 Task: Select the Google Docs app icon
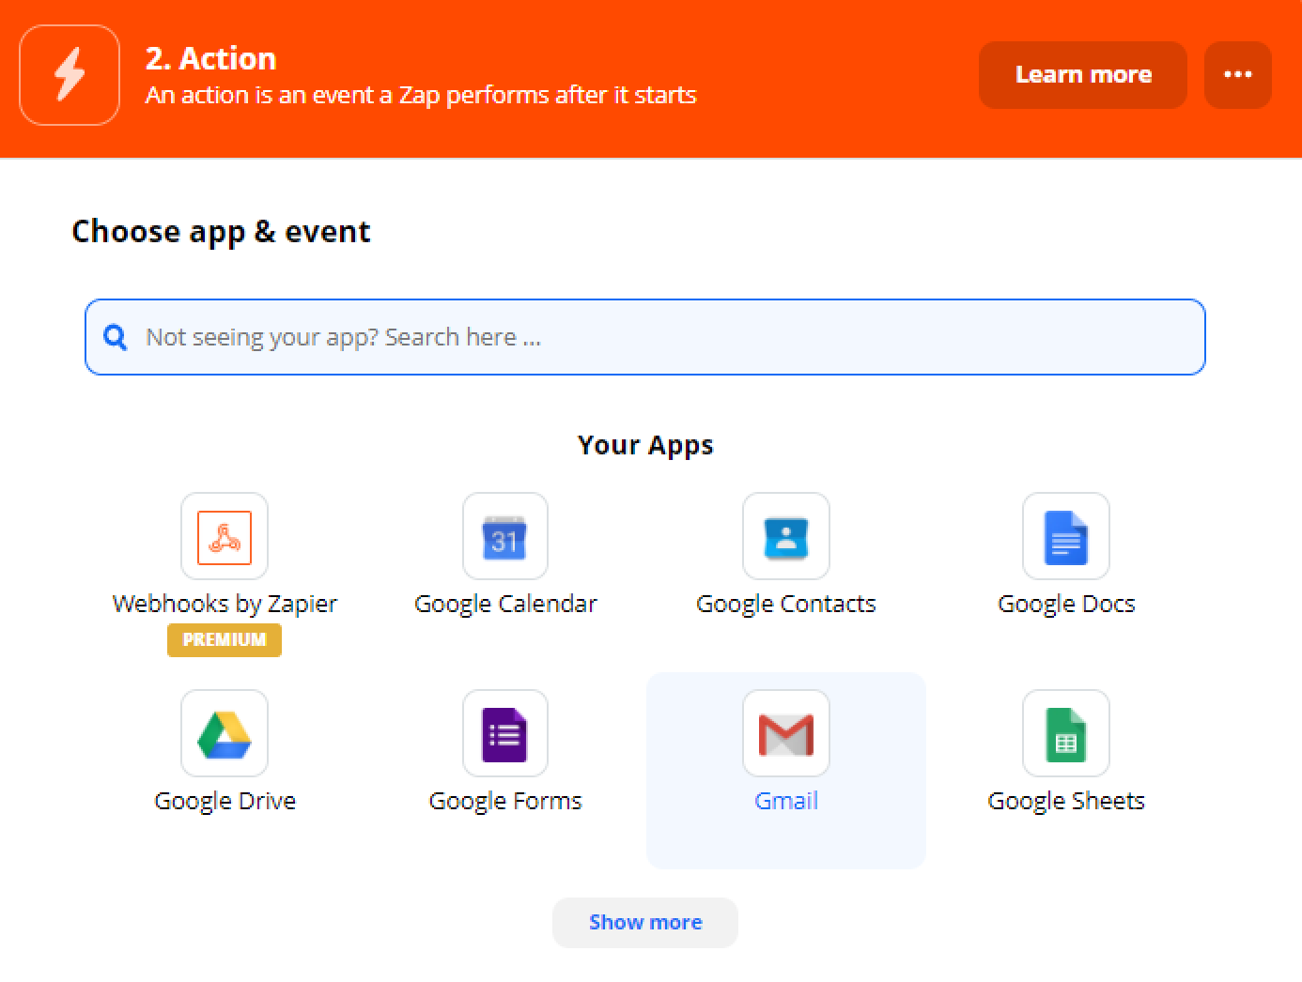(1066, 536)
